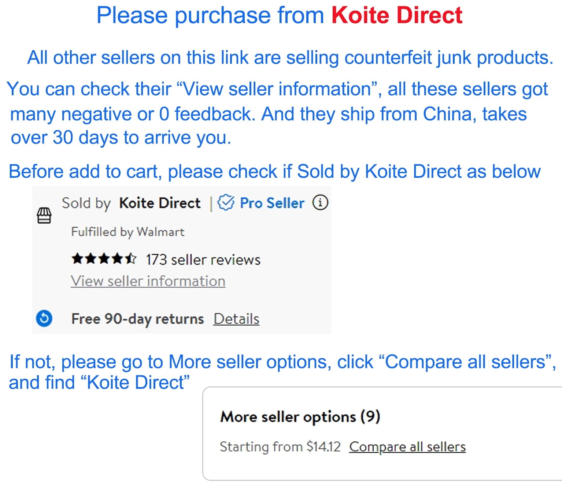The height and width of the screenshot is (487, 562).
Task: Click the Pro Seller label
Action: 272,203
